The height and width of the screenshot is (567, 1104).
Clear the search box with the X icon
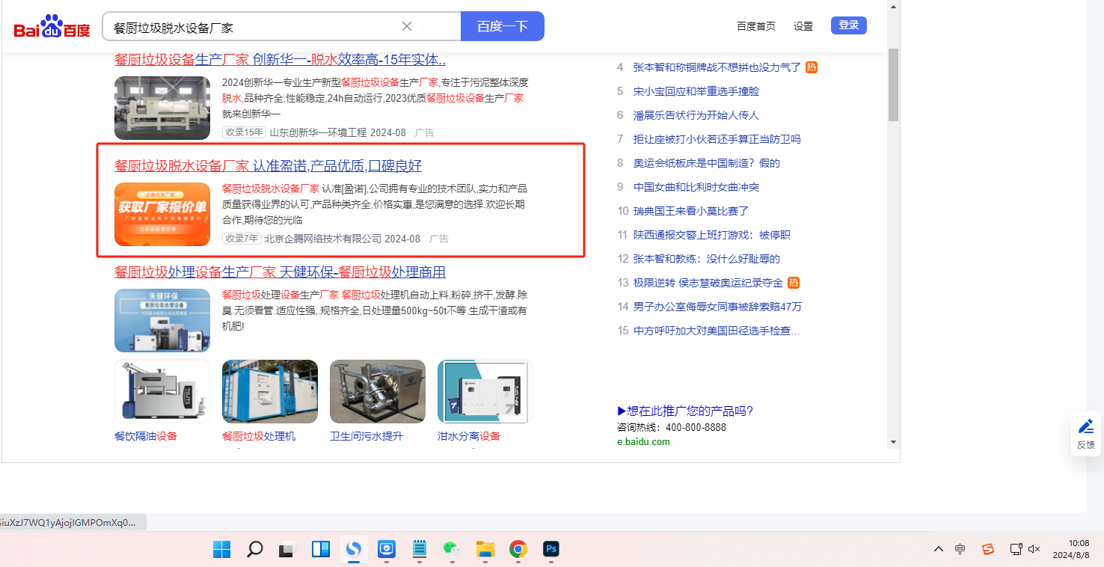tap(407, 26)
